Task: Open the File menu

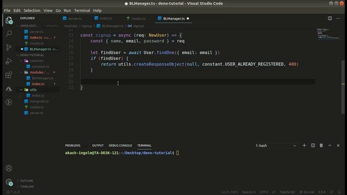Action: 7,10
